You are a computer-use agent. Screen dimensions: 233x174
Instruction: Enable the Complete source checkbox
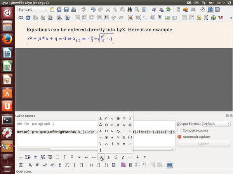[x=179, y=131]
